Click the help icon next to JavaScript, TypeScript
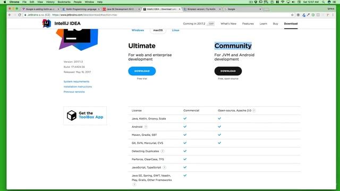Image resolution: width=340 pixels, height=191 pixels. [164, 168]
